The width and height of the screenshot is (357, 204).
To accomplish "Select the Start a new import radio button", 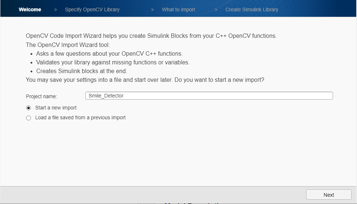I will coord(29,108).
